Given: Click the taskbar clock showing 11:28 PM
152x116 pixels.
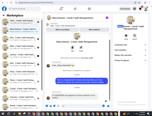Looking at the screenshot, I should pyautogui.click(x=142, y=114).
